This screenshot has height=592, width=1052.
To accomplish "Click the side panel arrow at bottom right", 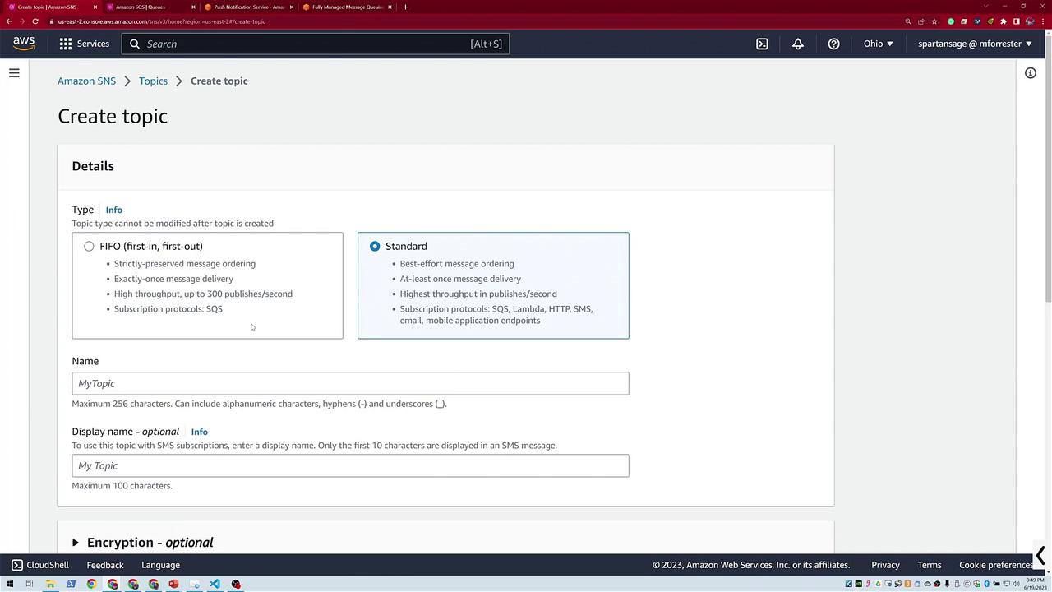I will click(x=1040, y=557).
